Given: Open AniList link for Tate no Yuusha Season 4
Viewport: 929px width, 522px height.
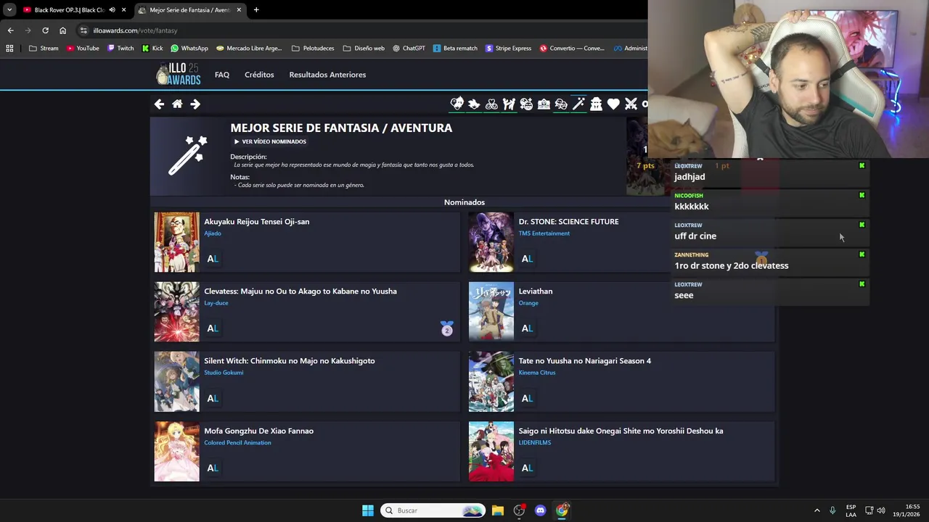Looking at the screenshot, I should pyautogui.click(x=527, y=398).
